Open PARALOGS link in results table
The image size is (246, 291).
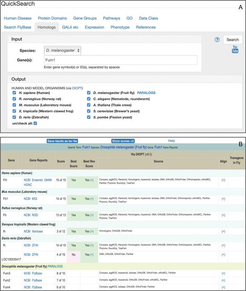[x=55, y=266]
